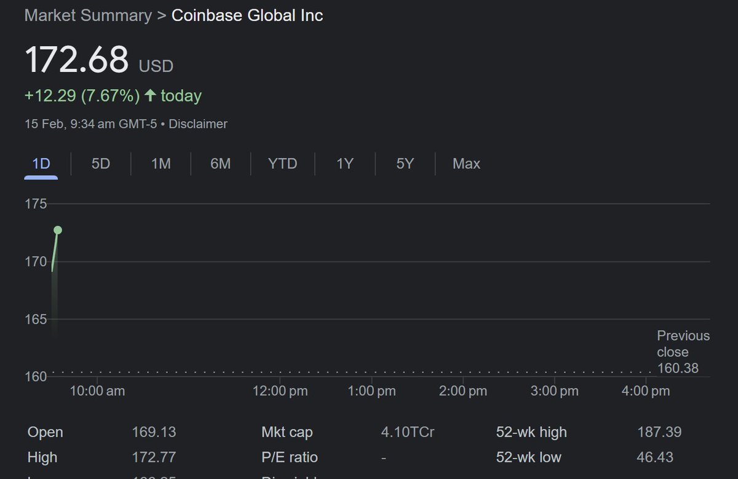
Task: Click the Open row label
Action: [46, 432]
